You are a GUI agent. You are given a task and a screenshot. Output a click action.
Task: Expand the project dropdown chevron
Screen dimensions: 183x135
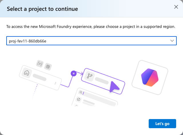point(172,41)
